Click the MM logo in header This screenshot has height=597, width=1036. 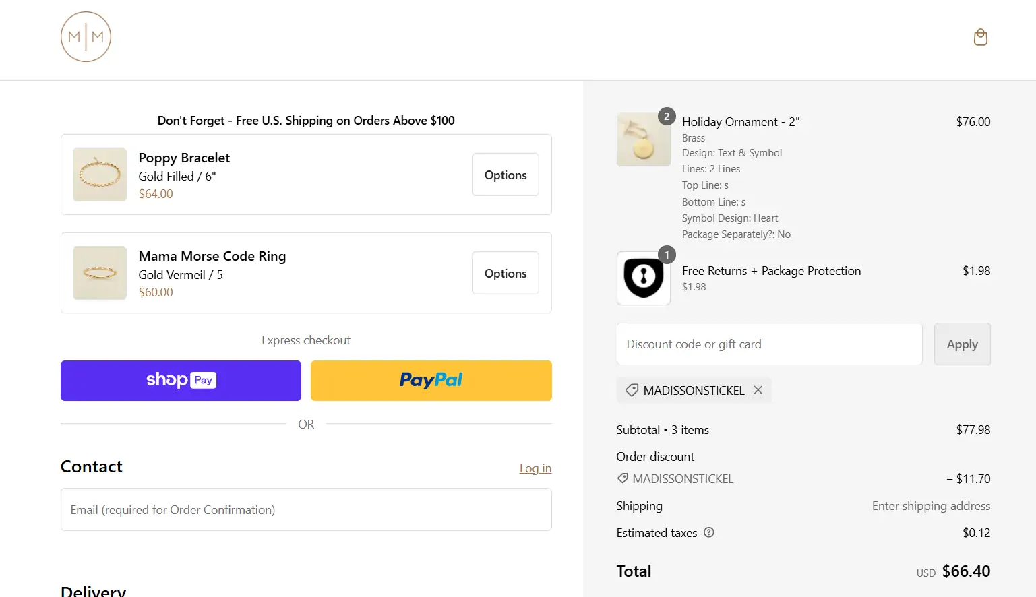tap(86, 37)
